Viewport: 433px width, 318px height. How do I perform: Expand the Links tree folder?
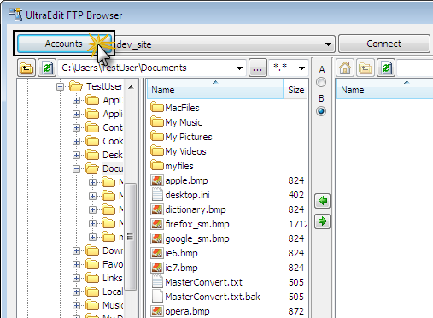(76, 278)
